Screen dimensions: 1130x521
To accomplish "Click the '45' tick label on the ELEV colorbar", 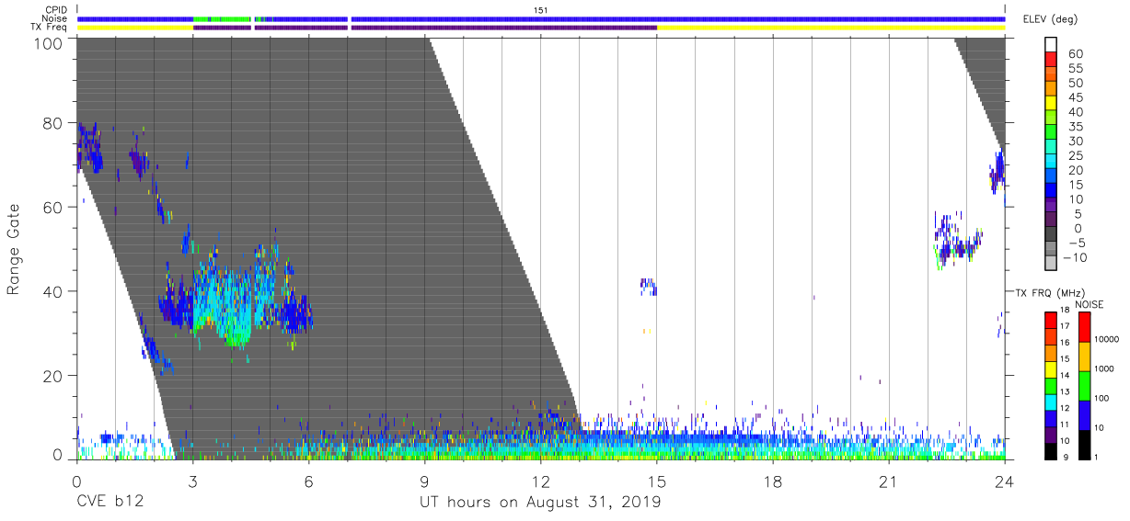I will (1075, 97).
